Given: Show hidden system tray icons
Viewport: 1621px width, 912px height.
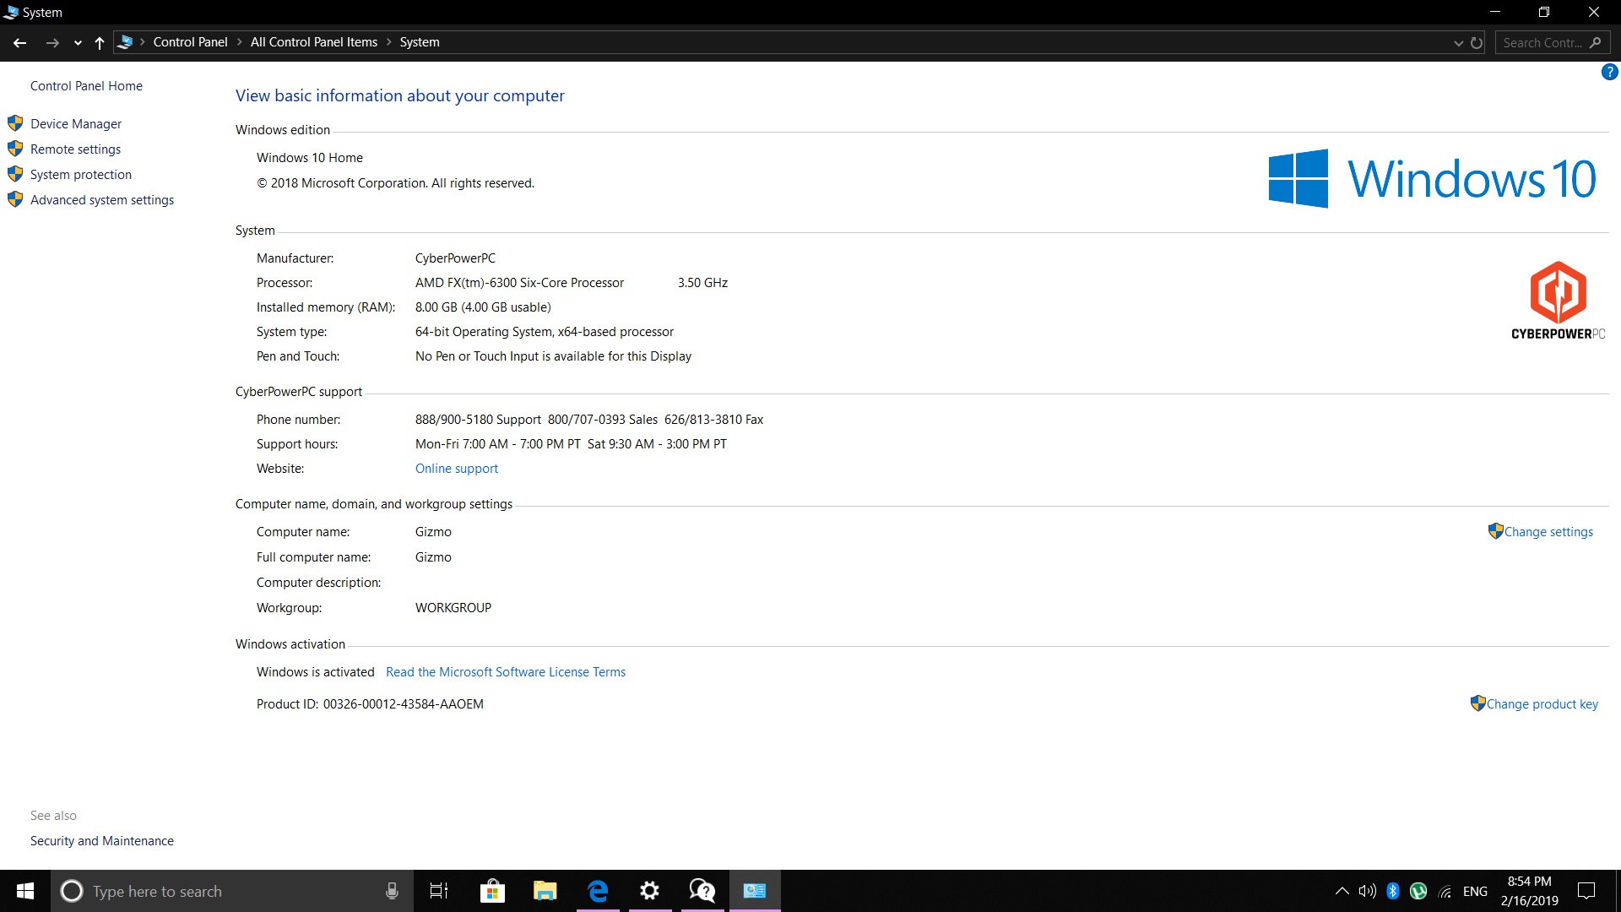Looking at the screenshot, I should pos(1342,891).
